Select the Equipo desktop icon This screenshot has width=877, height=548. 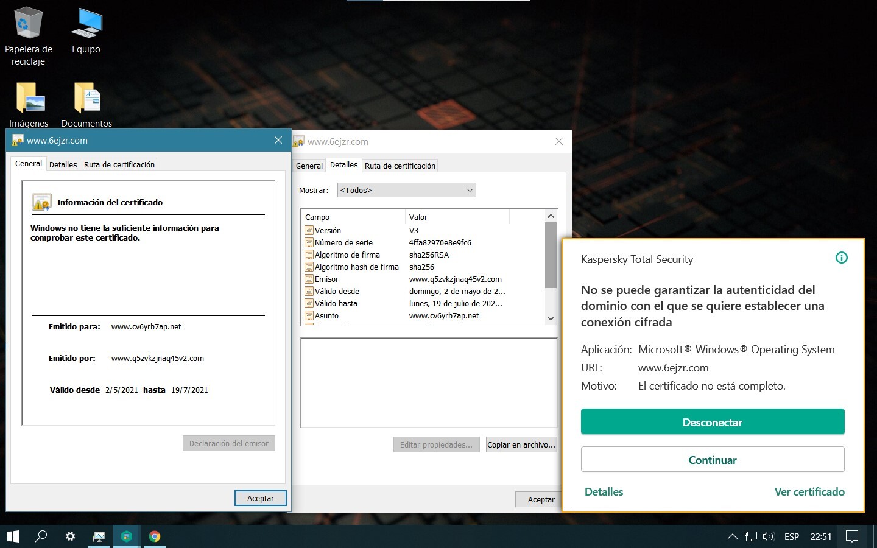(86, 30)
